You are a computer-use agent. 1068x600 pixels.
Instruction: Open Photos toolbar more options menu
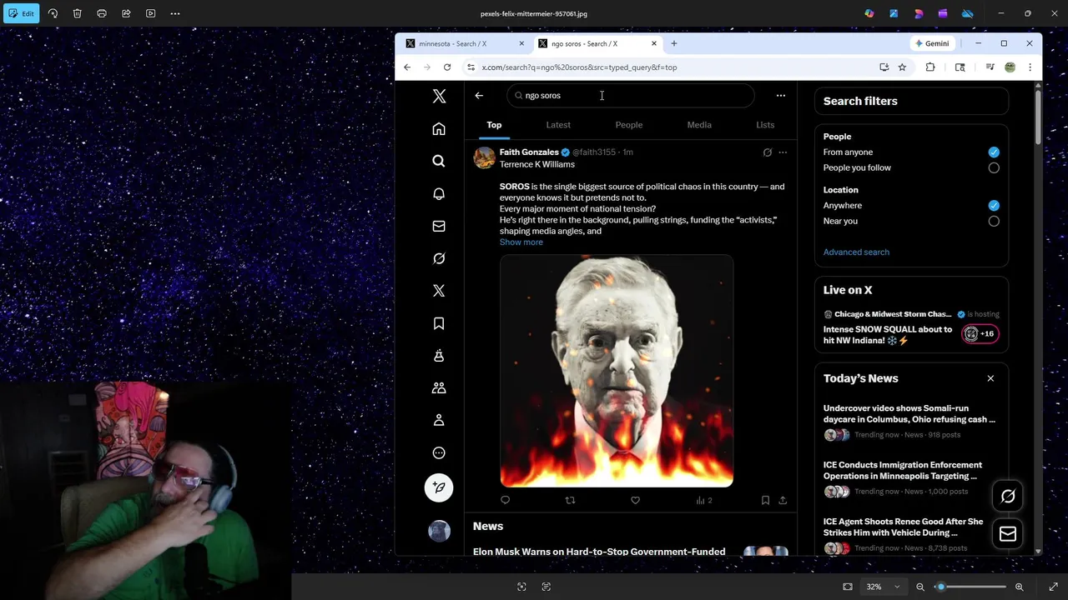175,13
